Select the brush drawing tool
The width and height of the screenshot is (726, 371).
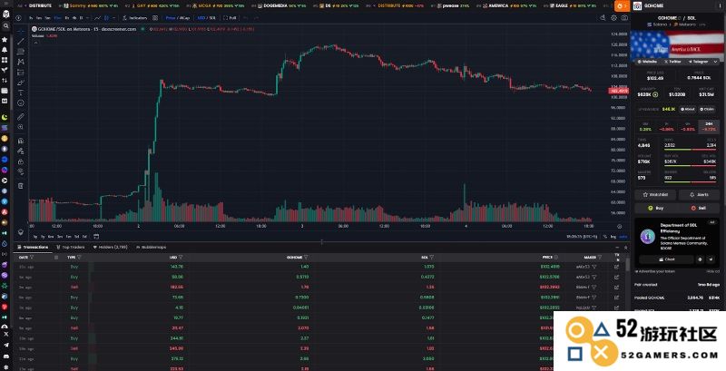(x=21, y=83)
